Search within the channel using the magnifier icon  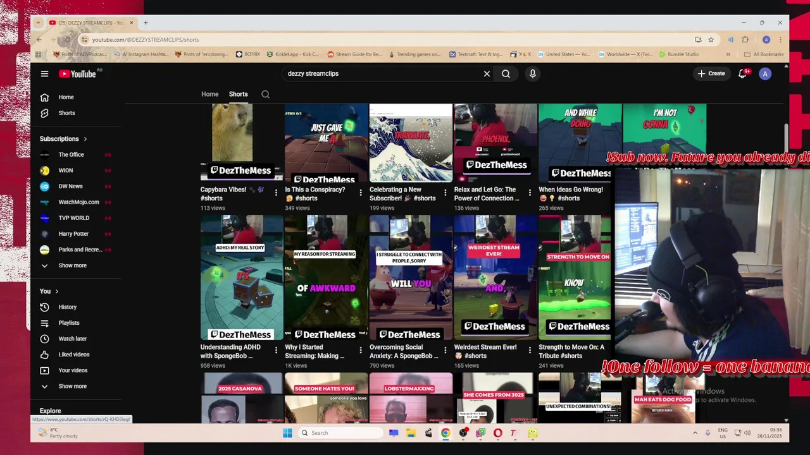click(x=266, y=94)
